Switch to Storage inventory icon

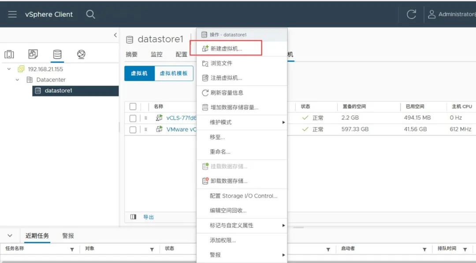57,54
